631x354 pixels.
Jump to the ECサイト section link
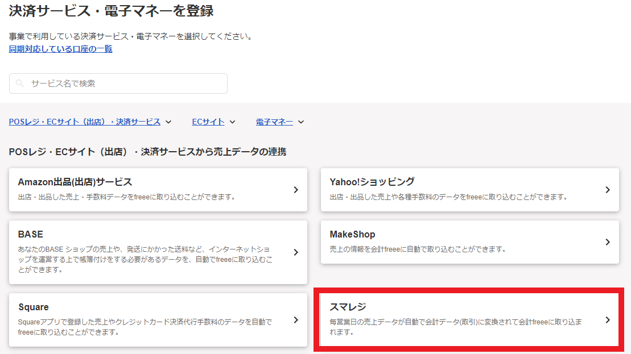pos(208,122)
